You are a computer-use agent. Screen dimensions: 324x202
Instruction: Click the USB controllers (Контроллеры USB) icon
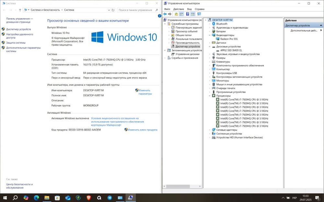tap(214, 73)
